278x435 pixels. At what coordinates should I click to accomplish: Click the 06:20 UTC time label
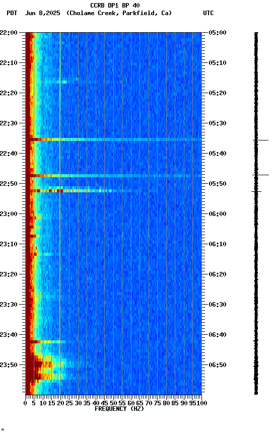(x=218, y=275)
